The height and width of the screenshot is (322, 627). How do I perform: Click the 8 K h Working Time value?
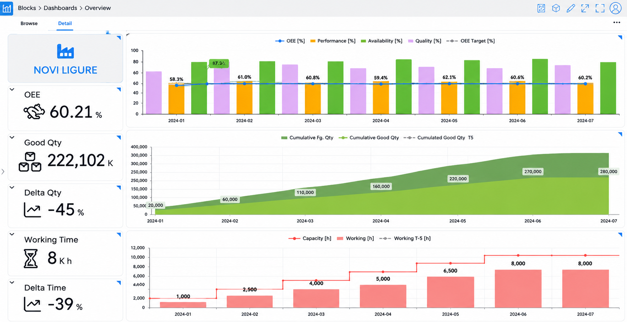(59, 258)
